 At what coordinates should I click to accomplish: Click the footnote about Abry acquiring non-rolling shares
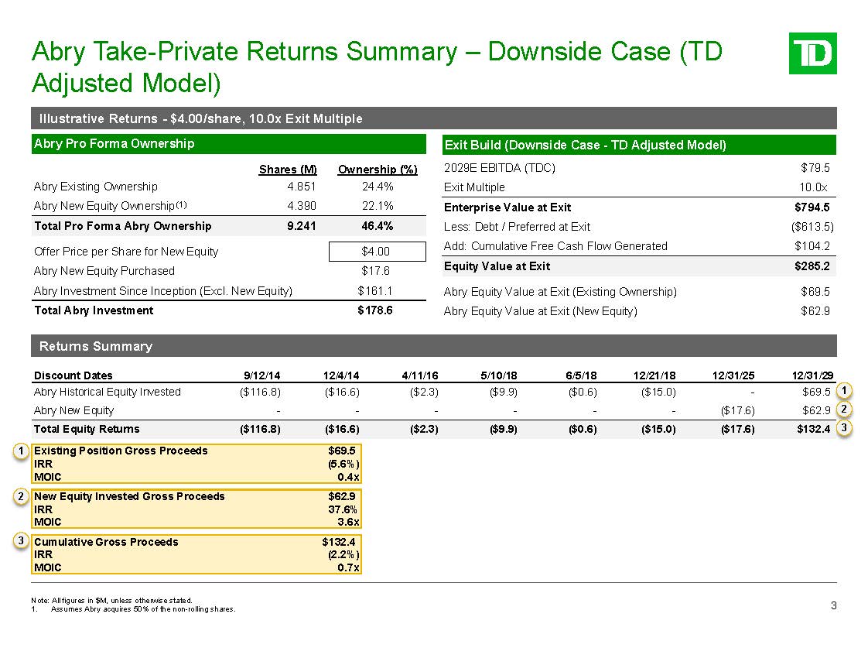coord(142,609)
